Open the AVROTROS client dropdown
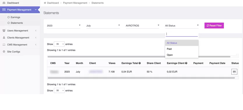This screenshot has width=243, height=110. click(x=142, y=26)
